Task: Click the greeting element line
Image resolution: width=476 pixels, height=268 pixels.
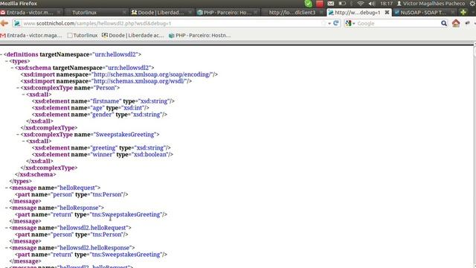Action: (x=101, y=148)
